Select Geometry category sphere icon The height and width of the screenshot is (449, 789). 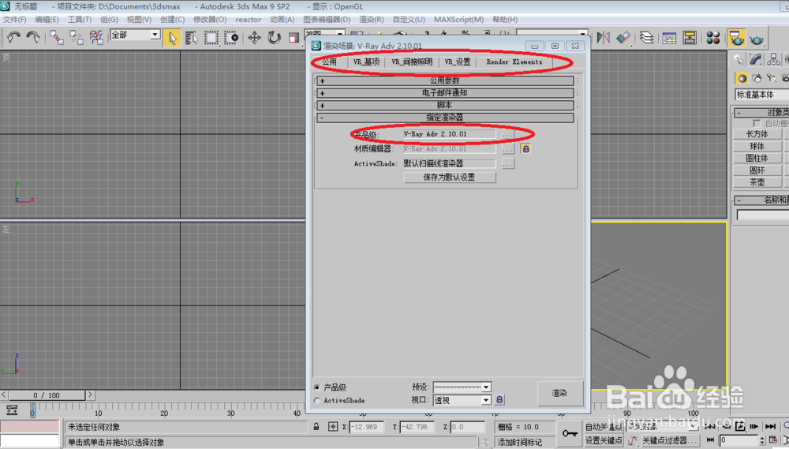[x=742, y=79]
